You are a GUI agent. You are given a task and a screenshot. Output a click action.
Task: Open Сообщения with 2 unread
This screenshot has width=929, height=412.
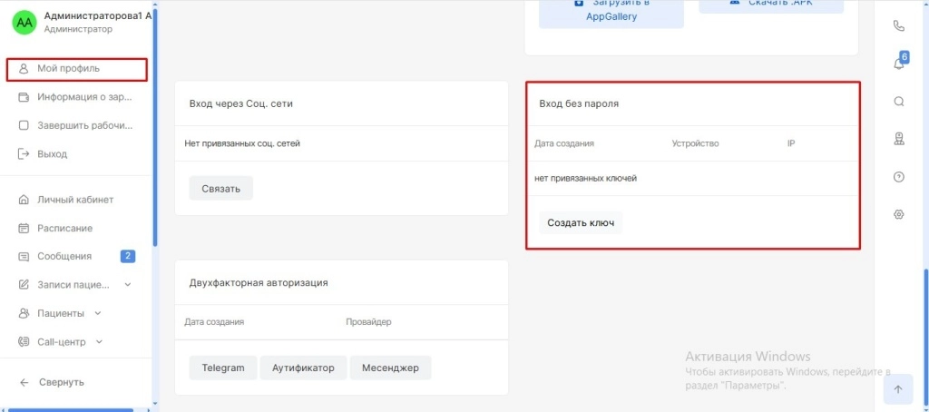pyautogui.click(x=64, y=256)
